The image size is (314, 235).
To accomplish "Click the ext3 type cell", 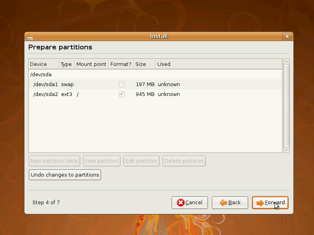I will click(x=67, y=94).
